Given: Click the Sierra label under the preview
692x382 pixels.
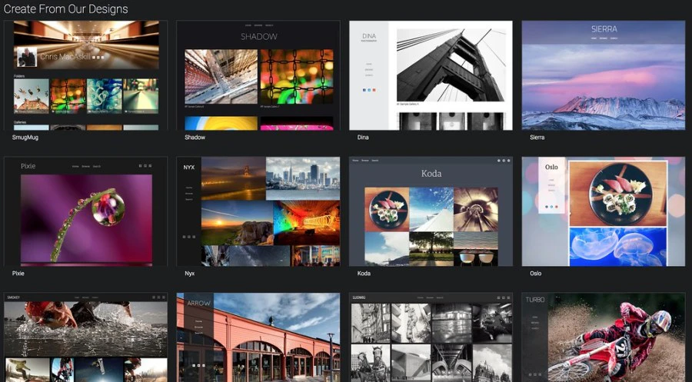Looking at the screenshot, I should [x=537, y=137].
